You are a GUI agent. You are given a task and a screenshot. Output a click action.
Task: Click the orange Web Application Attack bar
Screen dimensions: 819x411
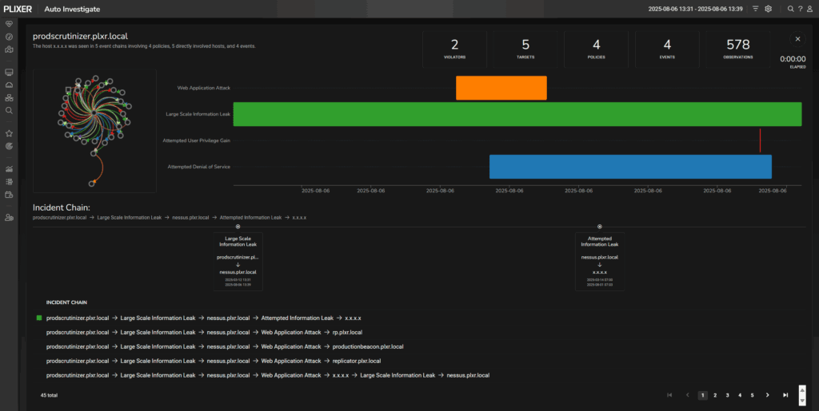coord(501,88)
